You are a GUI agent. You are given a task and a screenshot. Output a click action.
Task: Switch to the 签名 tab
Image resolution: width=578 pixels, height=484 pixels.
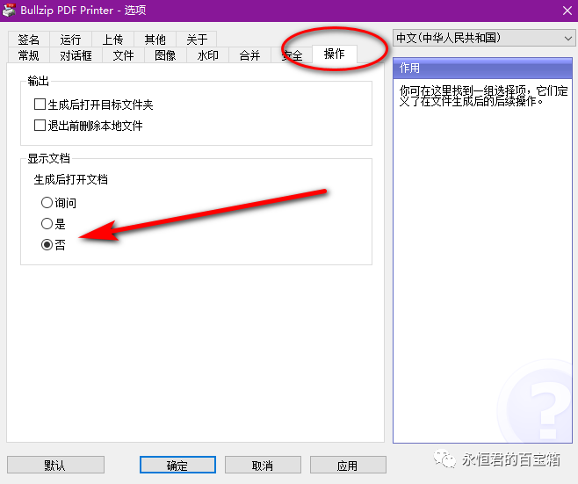(x=28, y=40)
